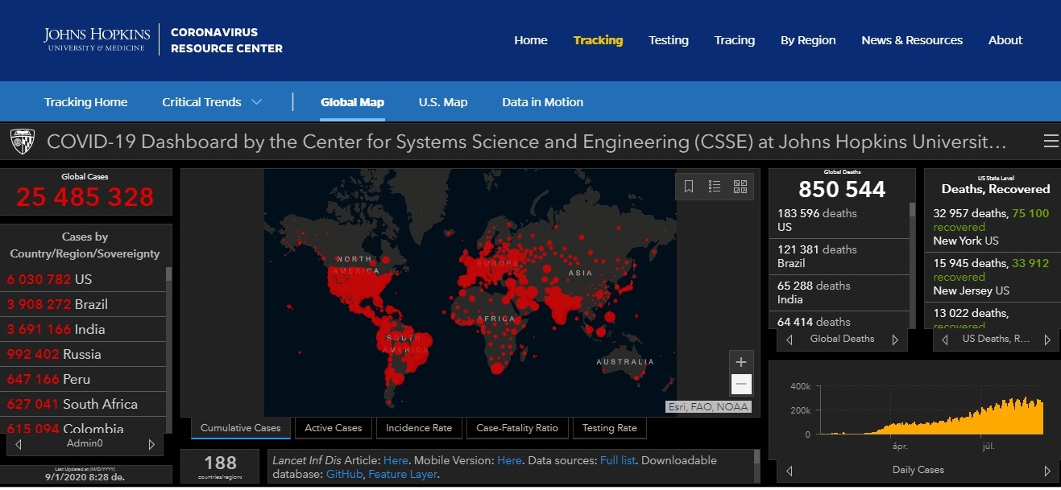Open the Feature Layer link
This screenshot has width=1061, height=490.
coord(404,474)
